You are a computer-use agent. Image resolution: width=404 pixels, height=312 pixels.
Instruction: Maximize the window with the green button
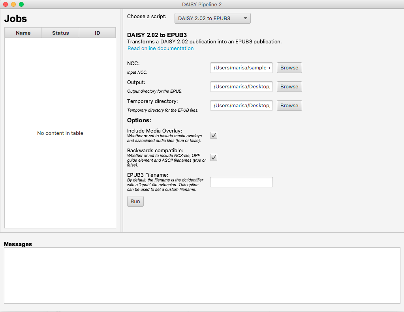21,4
